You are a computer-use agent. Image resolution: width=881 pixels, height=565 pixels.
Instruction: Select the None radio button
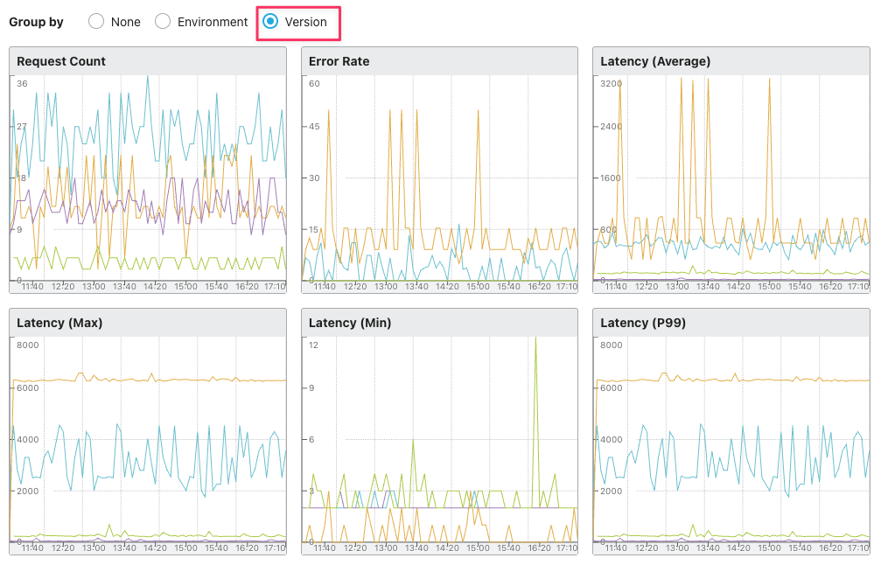[96, 21]
